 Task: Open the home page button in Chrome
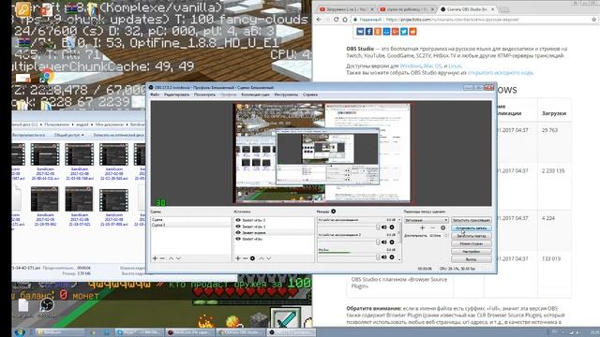tap(345, 20)
